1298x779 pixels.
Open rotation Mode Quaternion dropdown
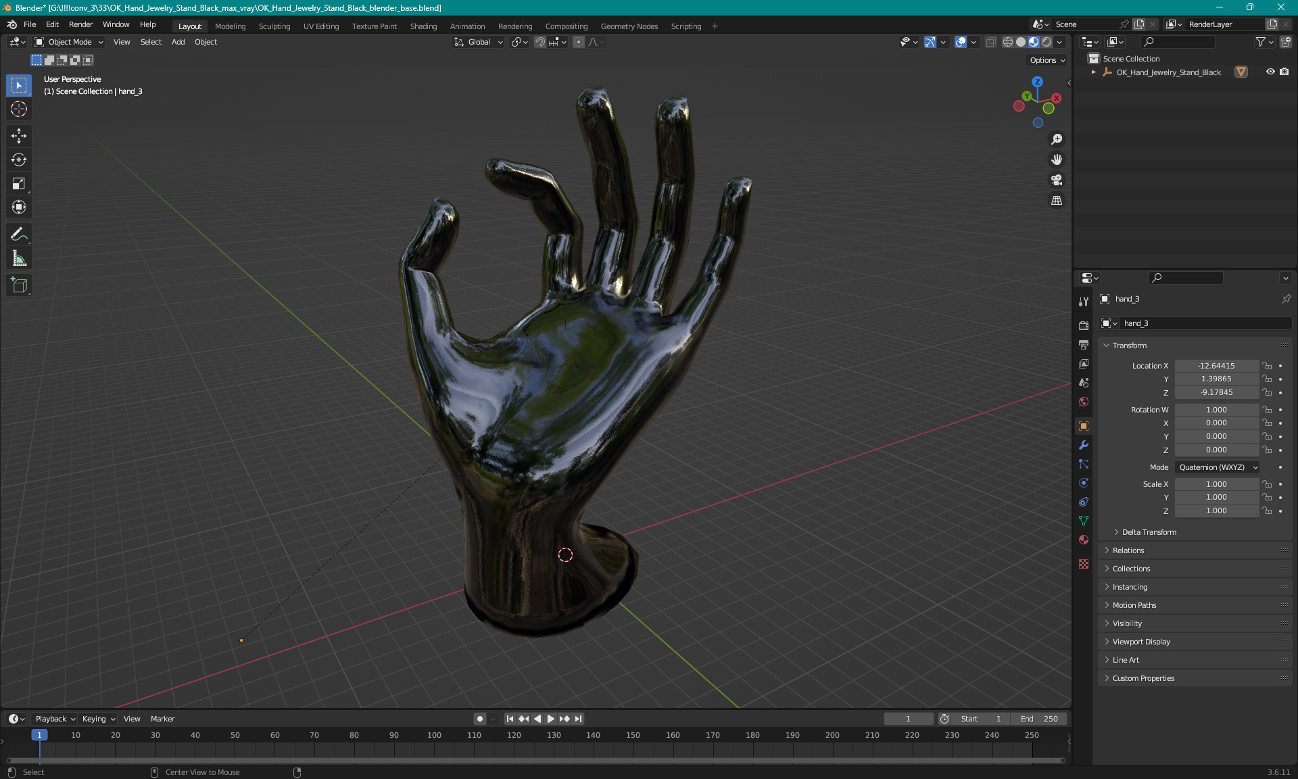[1218, 467]
